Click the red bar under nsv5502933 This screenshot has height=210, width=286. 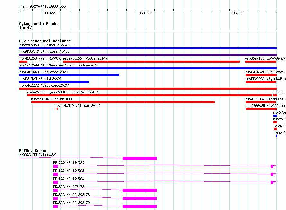point(261,82)
